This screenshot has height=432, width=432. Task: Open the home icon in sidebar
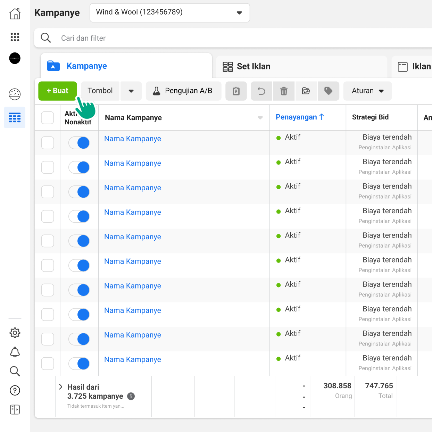[x=15, y=14]
